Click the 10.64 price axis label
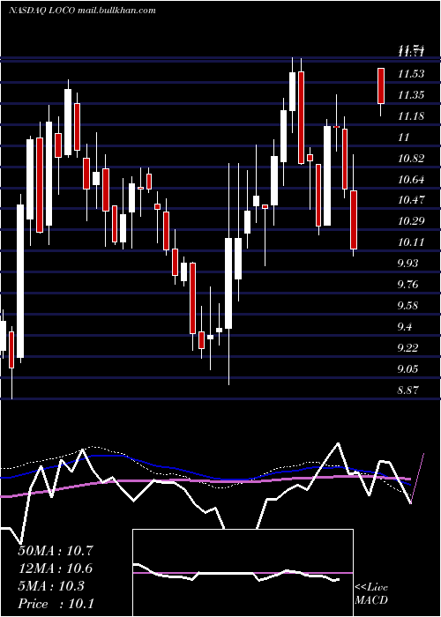Viewport: 441px width, 617px height. tap(411, 180)
